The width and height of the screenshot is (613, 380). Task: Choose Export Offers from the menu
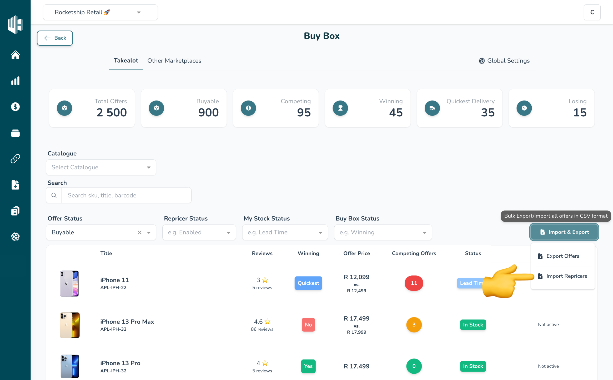[x=563, y=256]
